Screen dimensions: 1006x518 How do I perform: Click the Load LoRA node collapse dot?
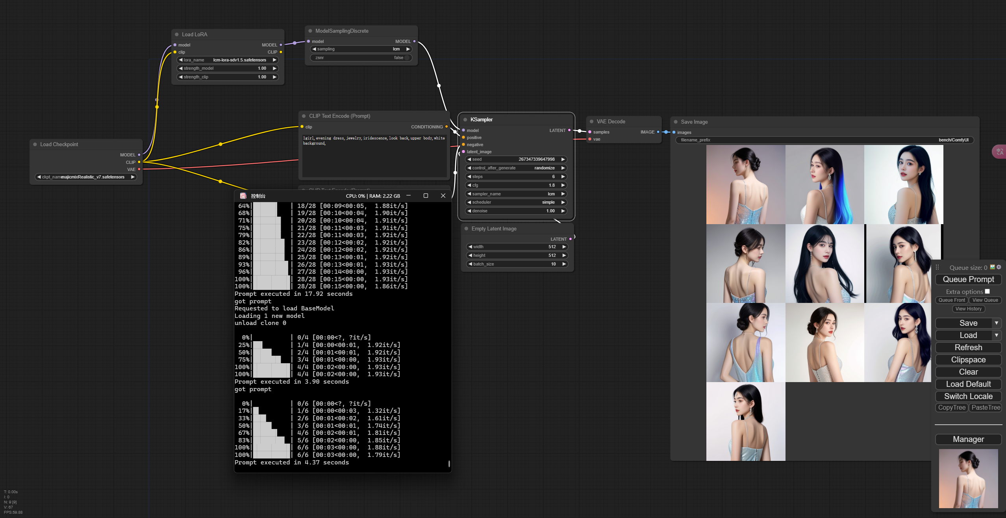pyautogui.click(x=177, y=35)
